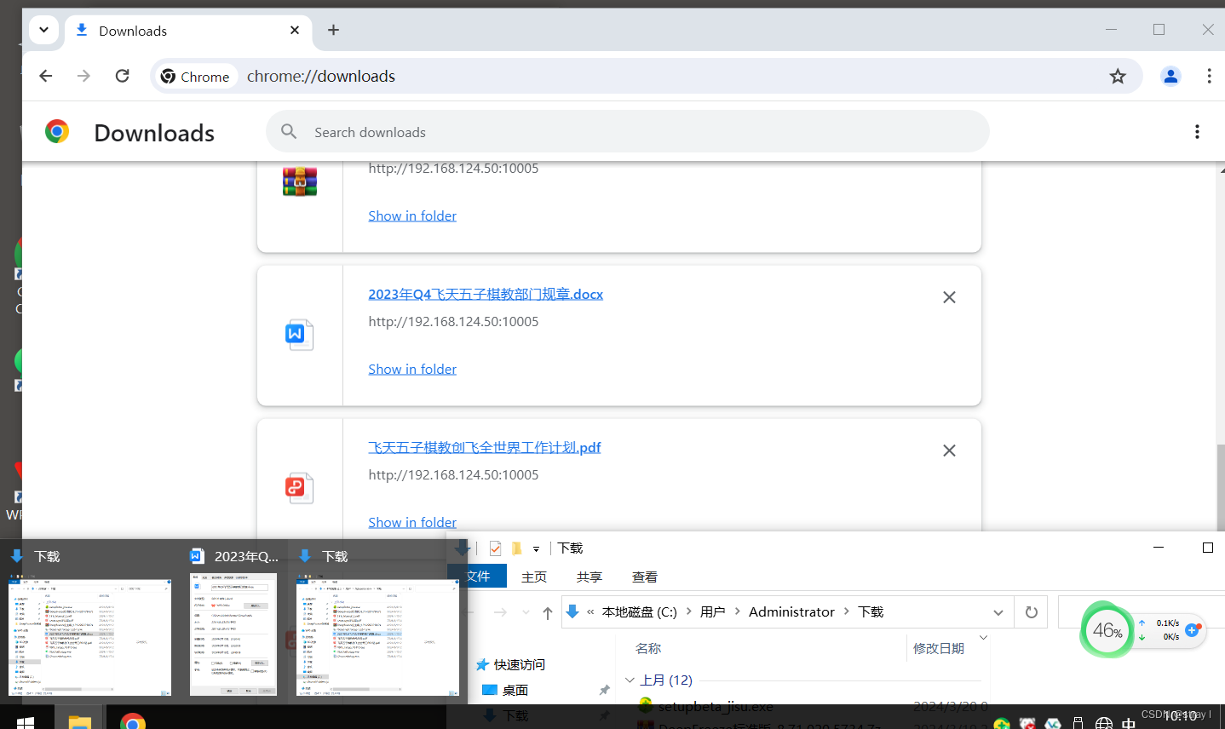Click the WPS document icon of the docx

click(299, 335)
